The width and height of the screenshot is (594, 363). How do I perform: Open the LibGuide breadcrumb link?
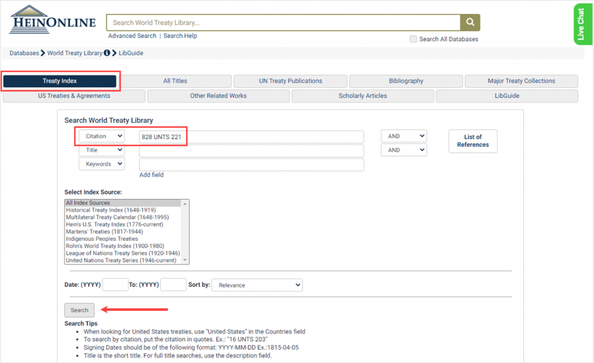131,53
